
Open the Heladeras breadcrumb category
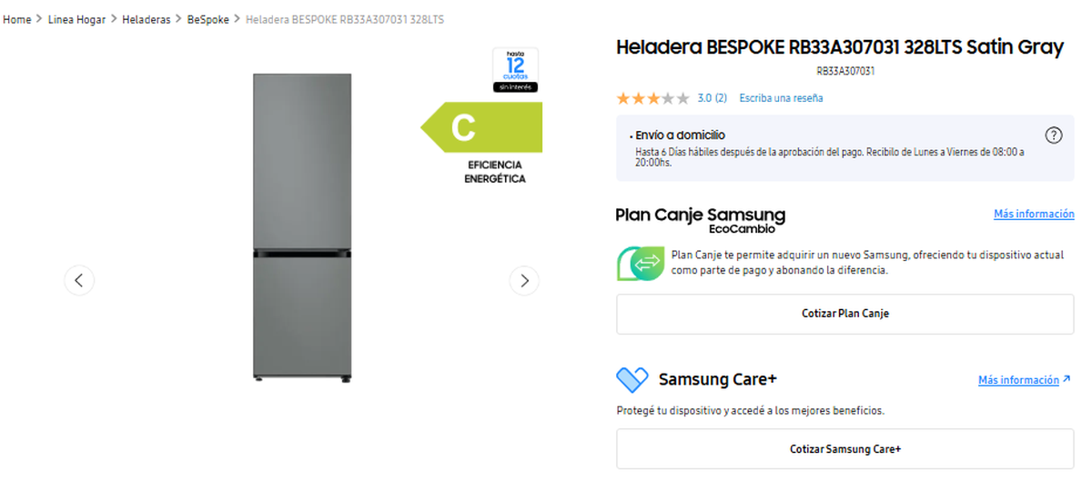coord(147,19)
